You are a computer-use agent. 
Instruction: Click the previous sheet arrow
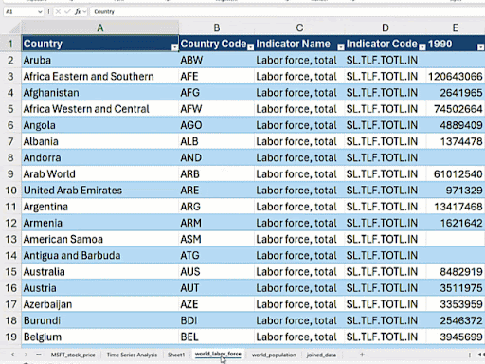coord(12,355)
